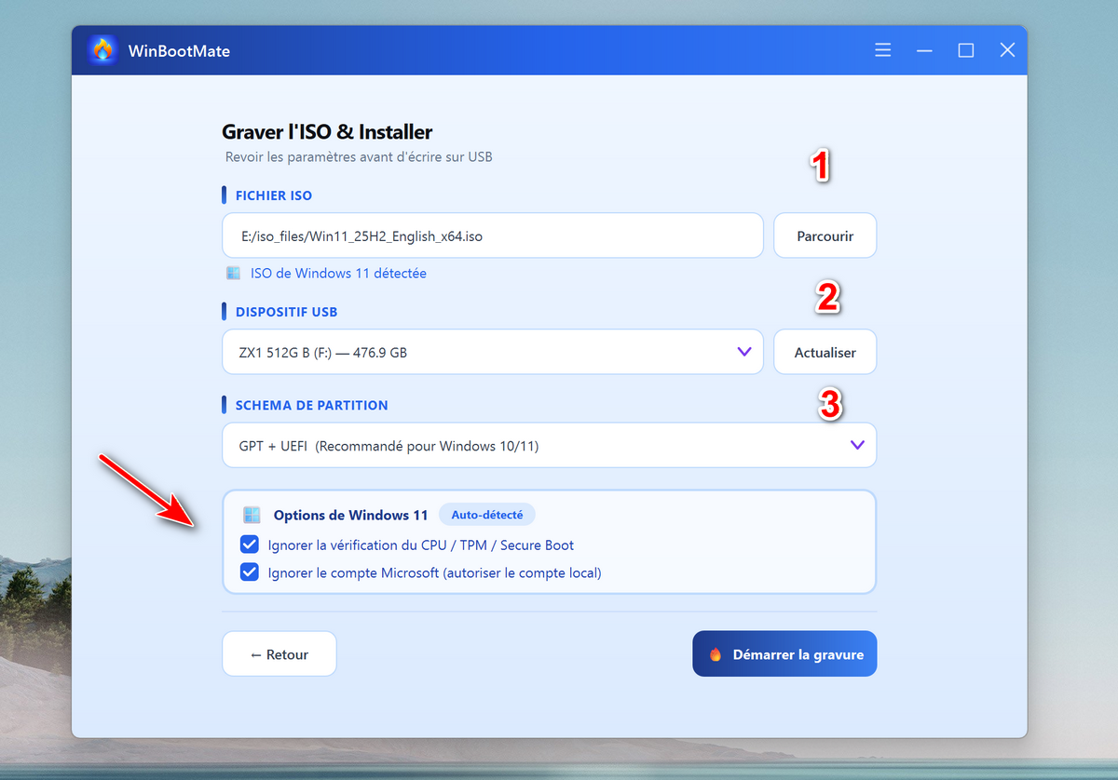
Task: Click Windows logo icon in Options de Windows 11
Action: point(252,515)
